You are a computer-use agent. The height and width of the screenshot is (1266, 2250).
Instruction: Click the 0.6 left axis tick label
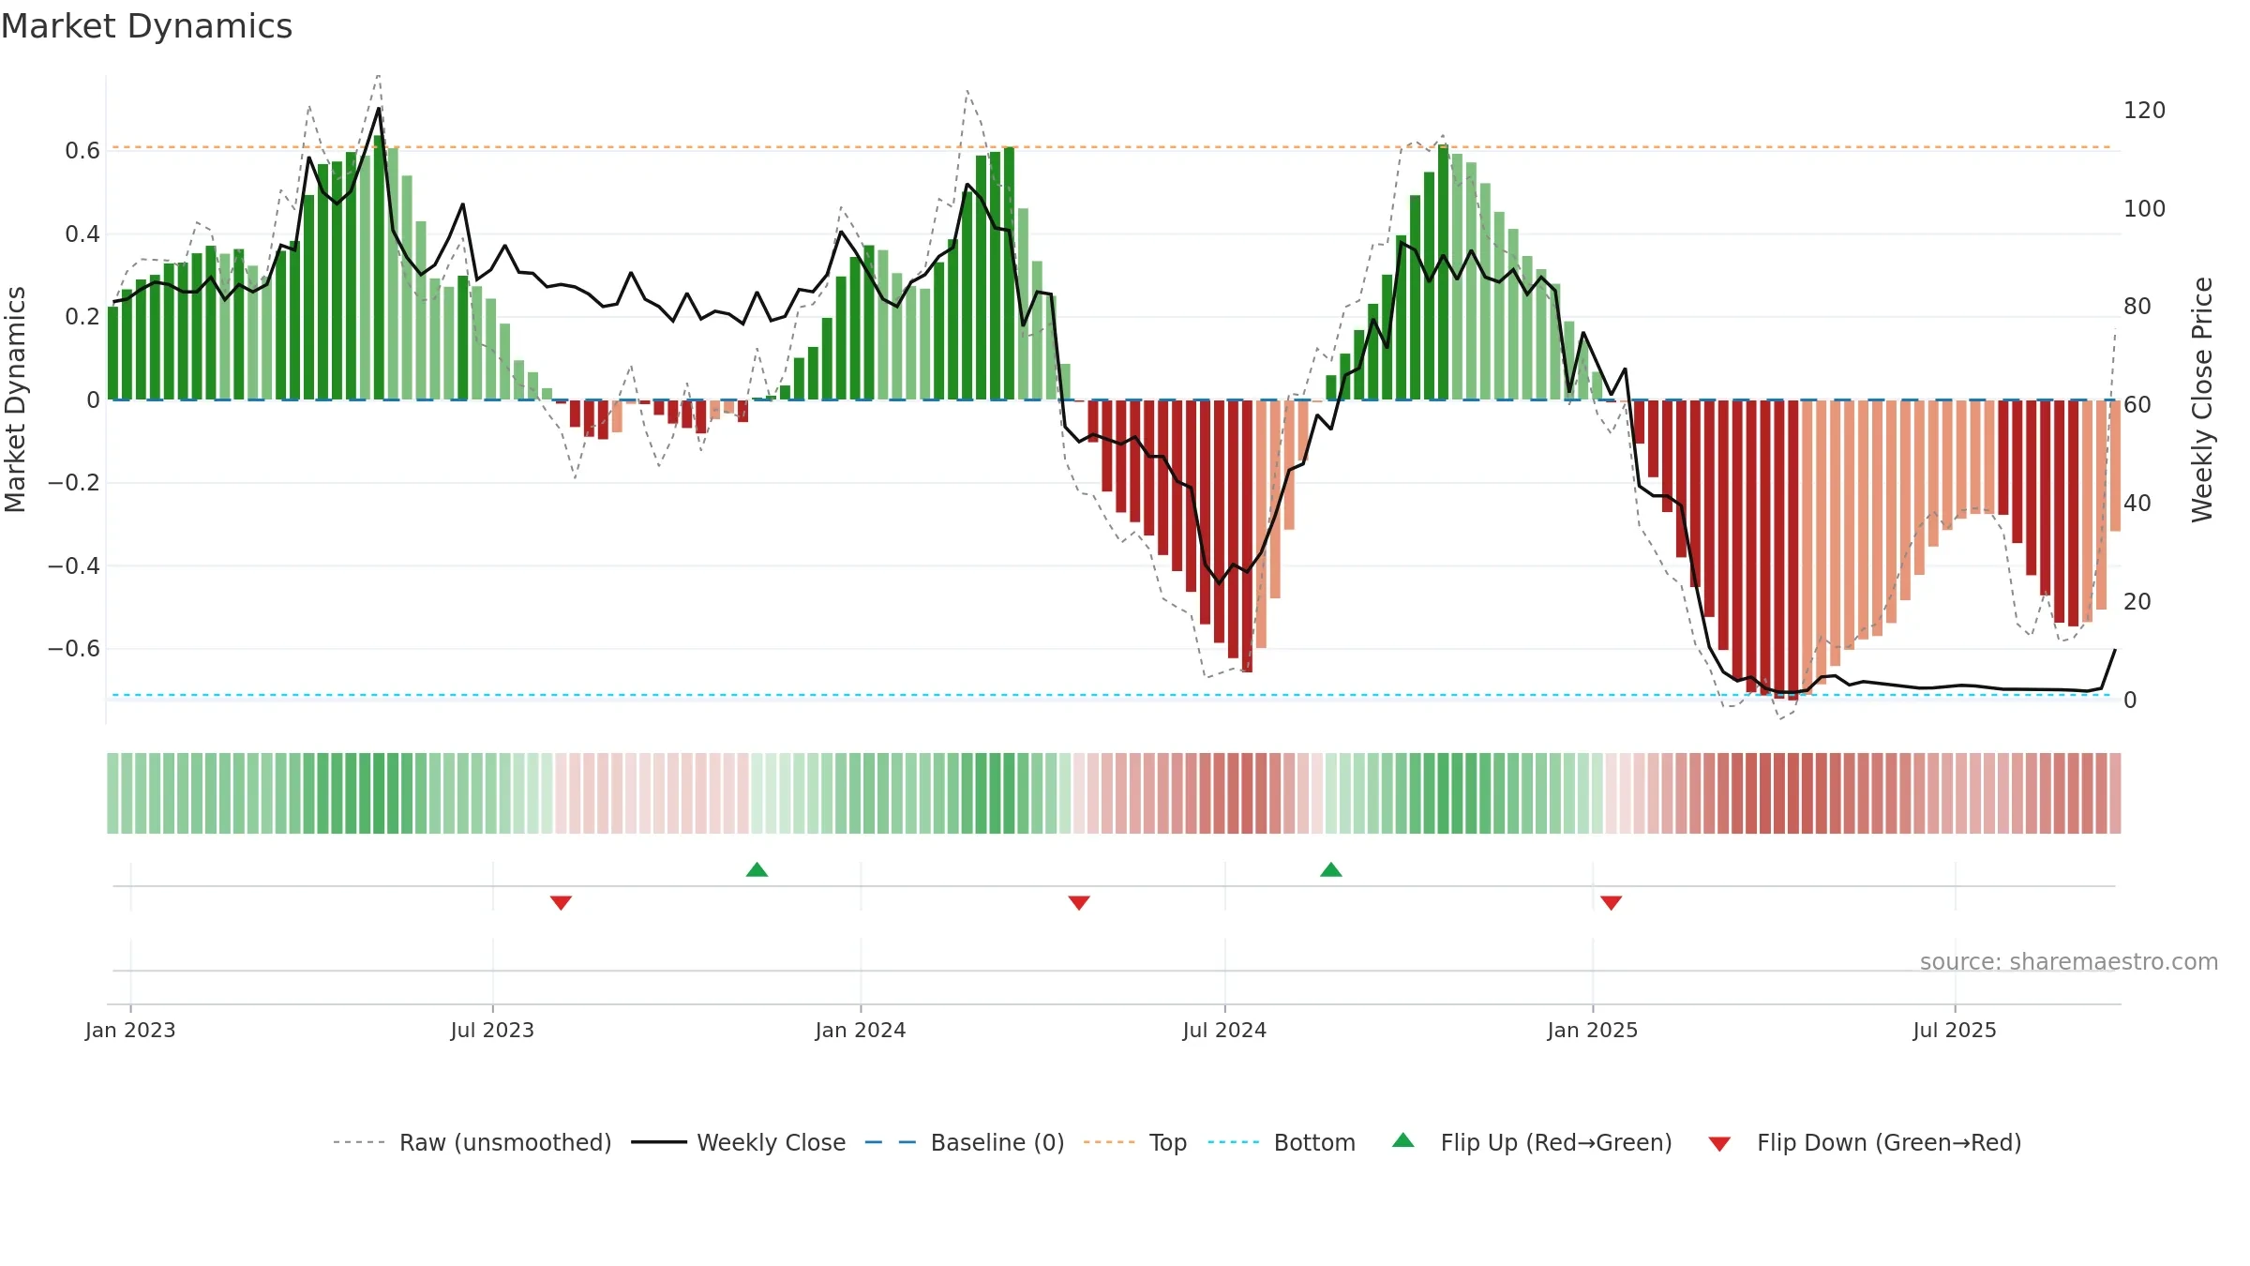click(82, 151)
